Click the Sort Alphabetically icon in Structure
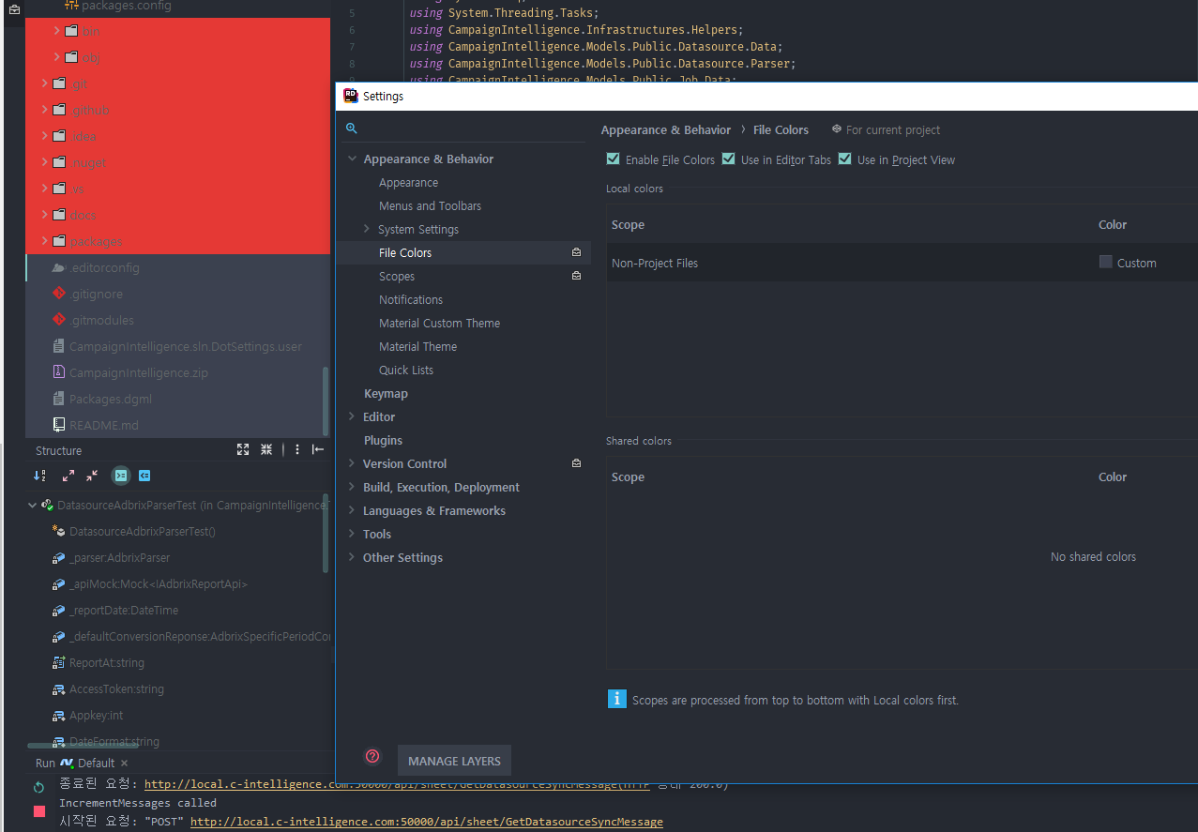This screenshot has height=832, width=1198. tap(39, 476)
